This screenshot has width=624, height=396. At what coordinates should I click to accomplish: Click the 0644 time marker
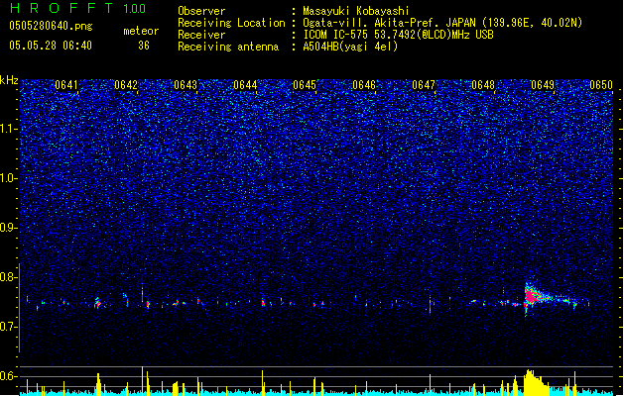[245, 85]
